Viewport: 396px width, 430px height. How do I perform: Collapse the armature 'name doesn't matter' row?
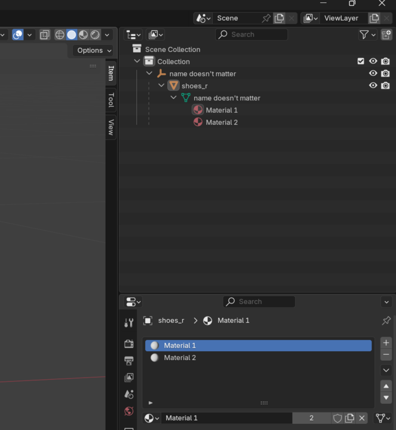[x=149, y=73]
